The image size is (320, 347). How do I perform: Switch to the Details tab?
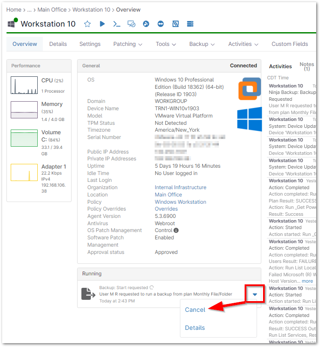[58, 44]
